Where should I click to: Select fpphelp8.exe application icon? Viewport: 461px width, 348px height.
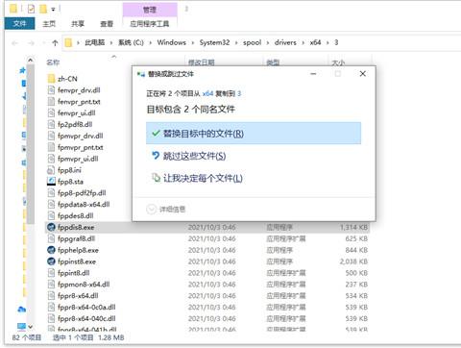tap(51, 250)
